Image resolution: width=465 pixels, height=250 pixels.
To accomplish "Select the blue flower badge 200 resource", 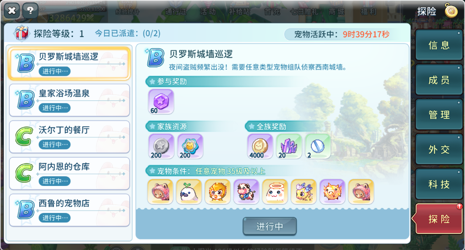I will [190, 147].
